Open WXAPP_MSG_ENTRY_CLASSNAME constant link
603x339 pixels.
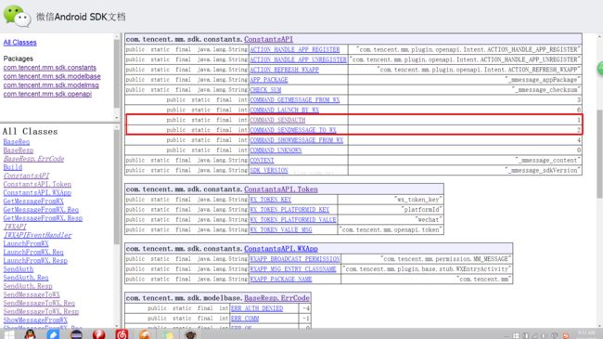point(293,269)
